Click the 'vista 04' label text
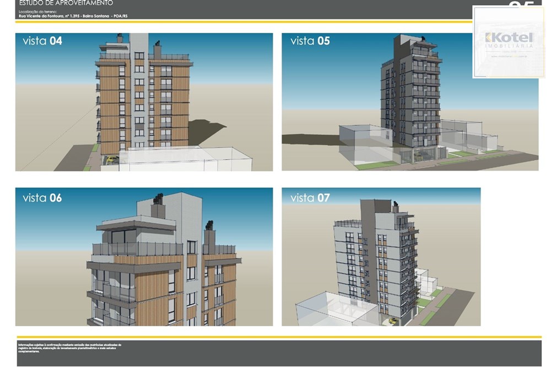This screenshot has width=551, height=367. coord(43,41)
